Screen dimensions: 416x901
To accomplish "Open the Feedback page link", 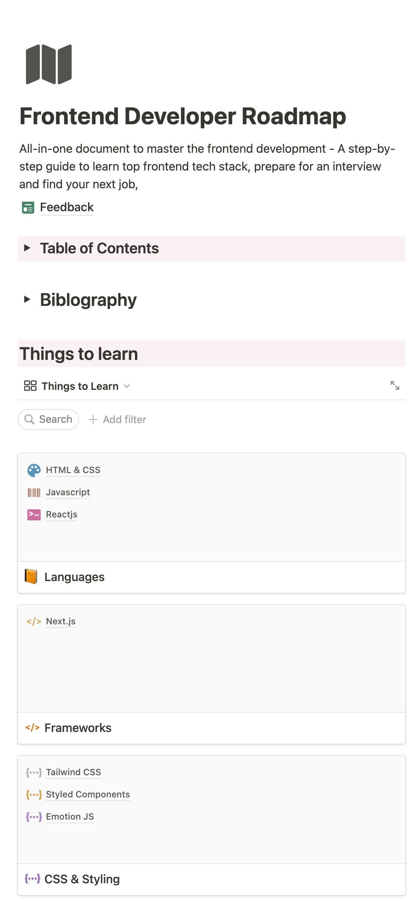I will coord(67,207).
